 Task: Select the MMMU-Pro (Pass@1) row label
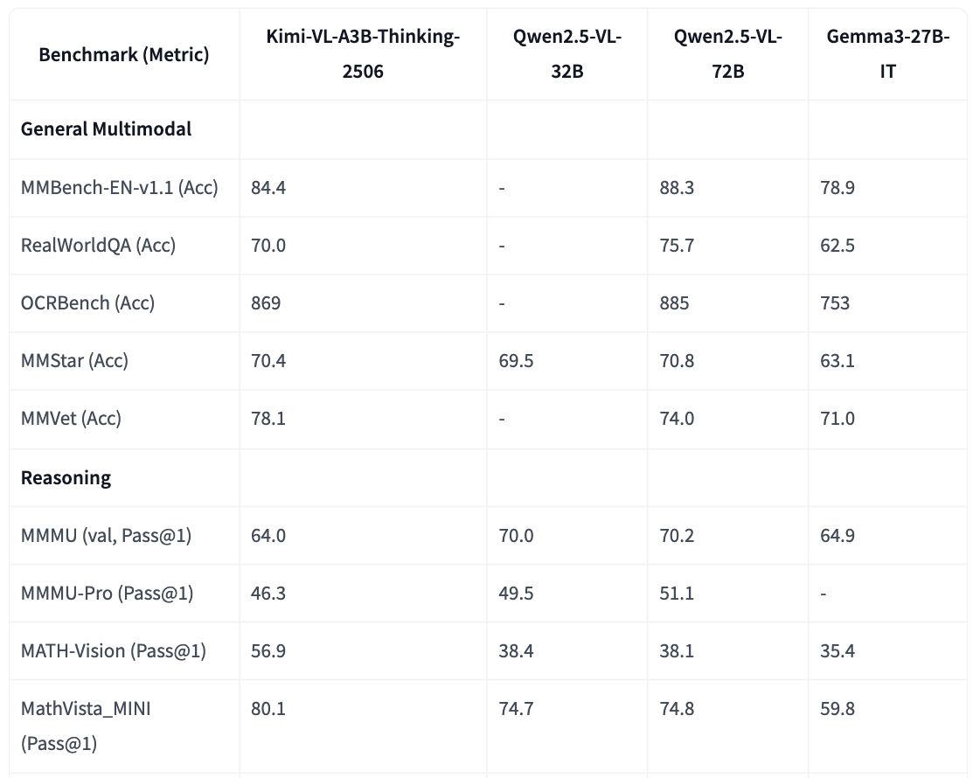107,594
